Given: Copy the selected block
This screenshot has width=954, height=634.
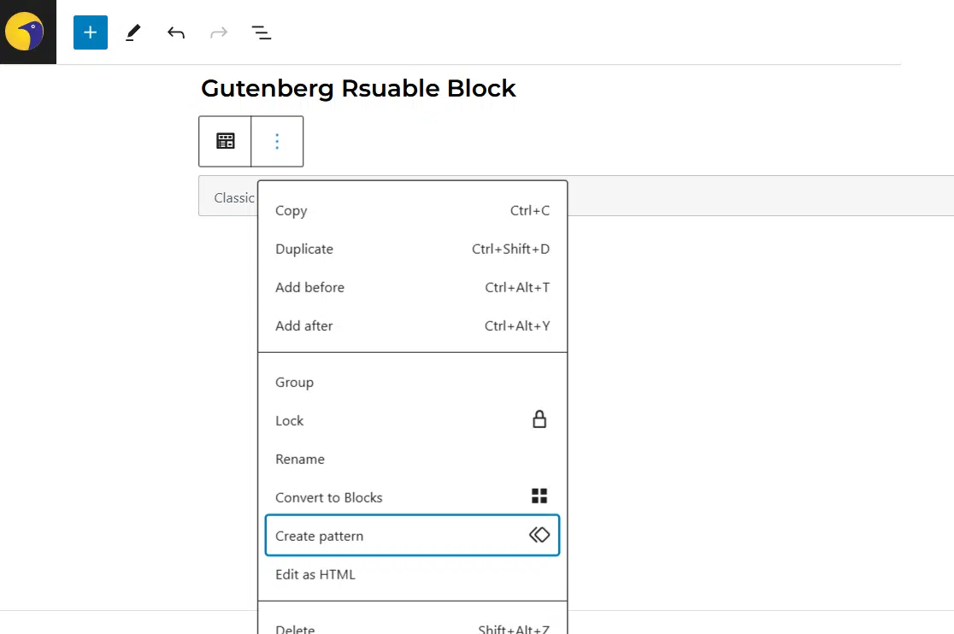Looking at the screenshot, I should (x=291, y=210).
